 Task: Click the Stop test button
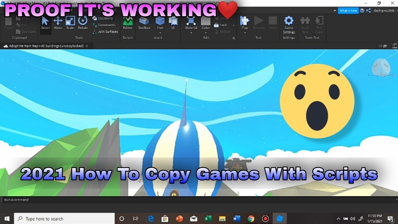point(273,23)
